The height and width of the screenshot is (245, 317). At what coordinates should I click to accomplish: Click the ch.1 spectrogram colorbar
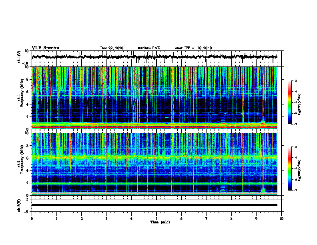click(x=289, y=102)
